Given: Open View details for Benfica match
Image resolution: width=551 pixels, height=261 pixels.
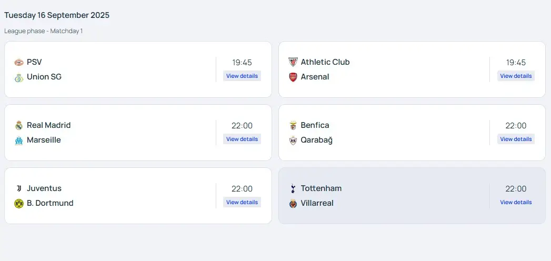Looking at the screenshot, I should click(516, 139).
